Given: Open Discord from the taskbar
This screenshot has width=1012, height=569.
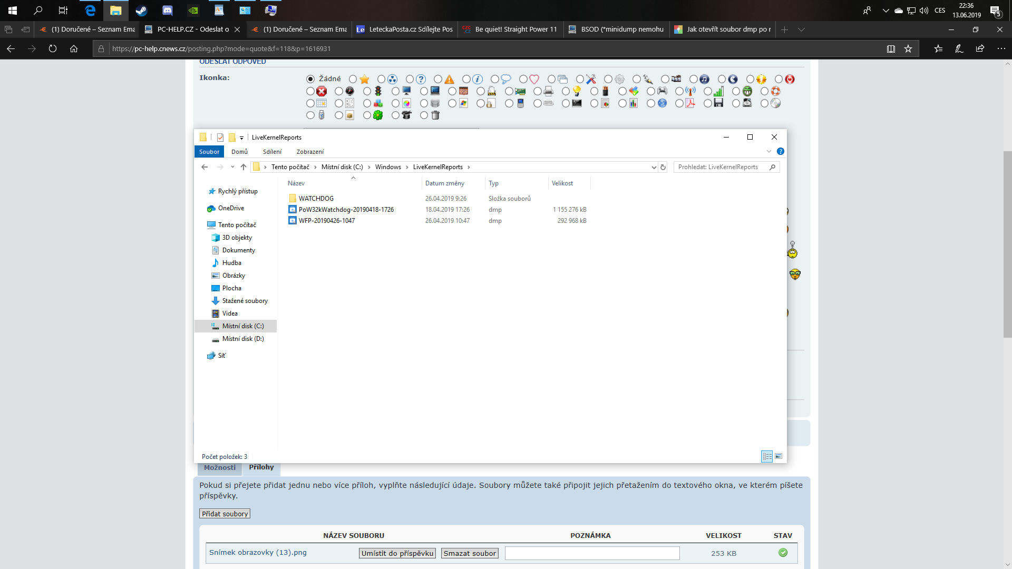Looking at the screenshot, I should tap(167, 10).
